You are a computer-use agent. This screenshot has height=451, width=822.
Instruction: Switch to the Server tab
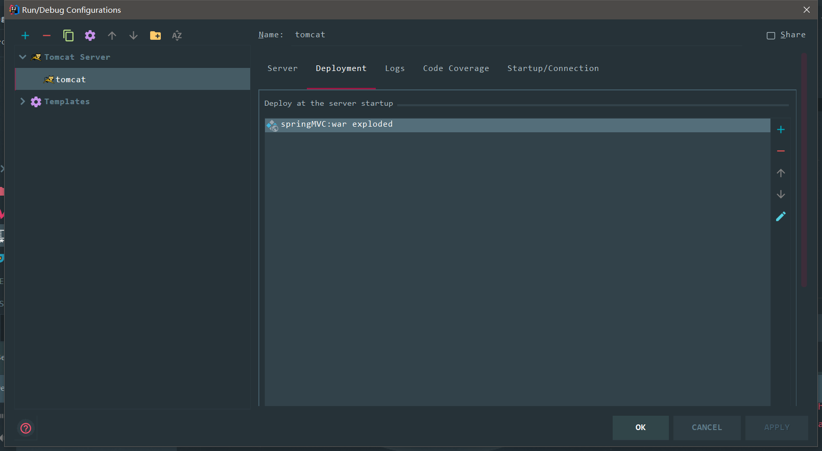(x=282, y=68)
